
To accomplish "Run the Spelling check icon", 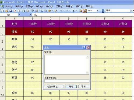I will pyautogui.click(x=33, y=11).
